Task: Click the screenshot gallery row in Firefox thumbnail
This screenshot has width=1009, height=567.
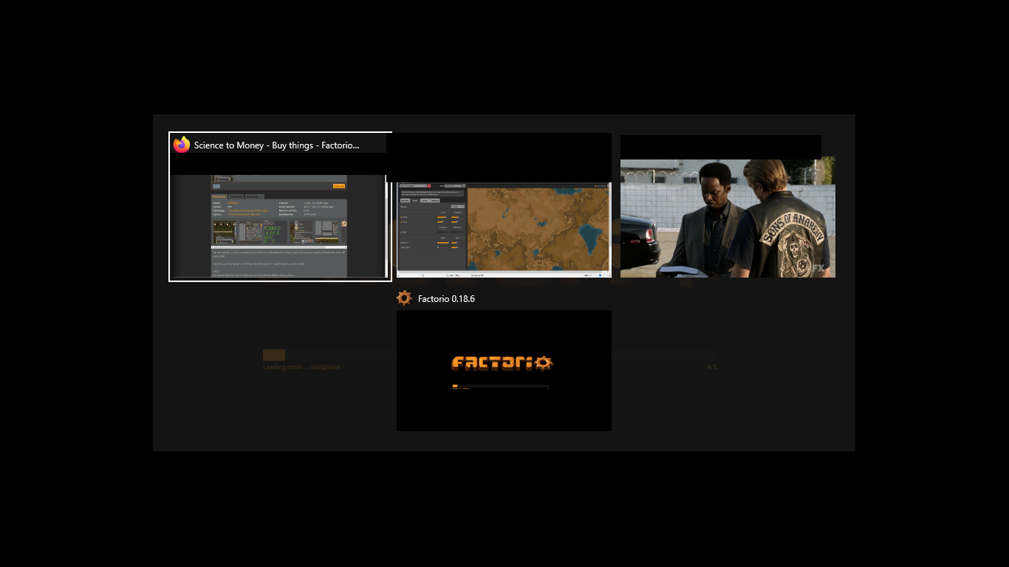Action: point(279,232)
